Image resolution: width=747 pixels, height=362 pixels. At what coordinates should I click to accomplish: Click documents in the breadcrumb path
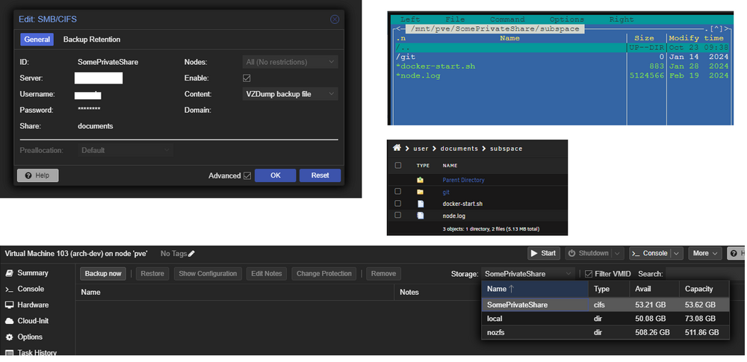click(x=459, y=149)
